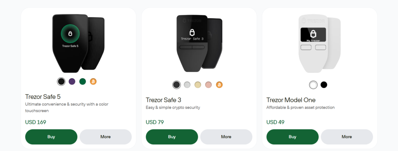Select the Bitcoin-only edition for Trezor Safe 5
398x151 pixels.
click(93, 82)
